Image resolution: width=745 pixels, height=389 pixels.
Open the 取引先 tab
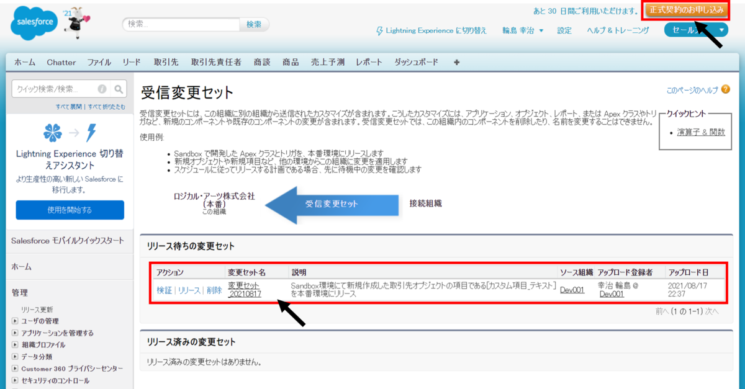point(166,63)
